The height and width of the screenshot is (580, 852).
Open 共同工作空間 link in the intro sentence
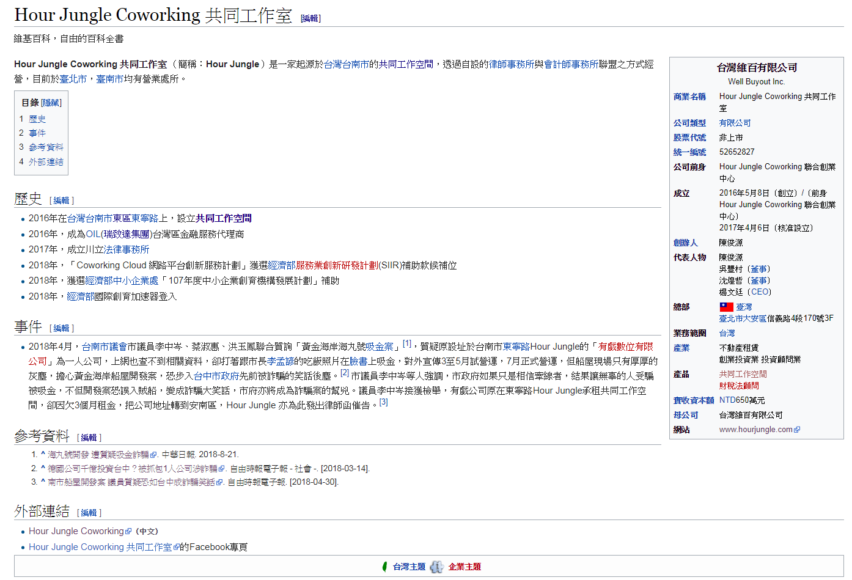405,64
